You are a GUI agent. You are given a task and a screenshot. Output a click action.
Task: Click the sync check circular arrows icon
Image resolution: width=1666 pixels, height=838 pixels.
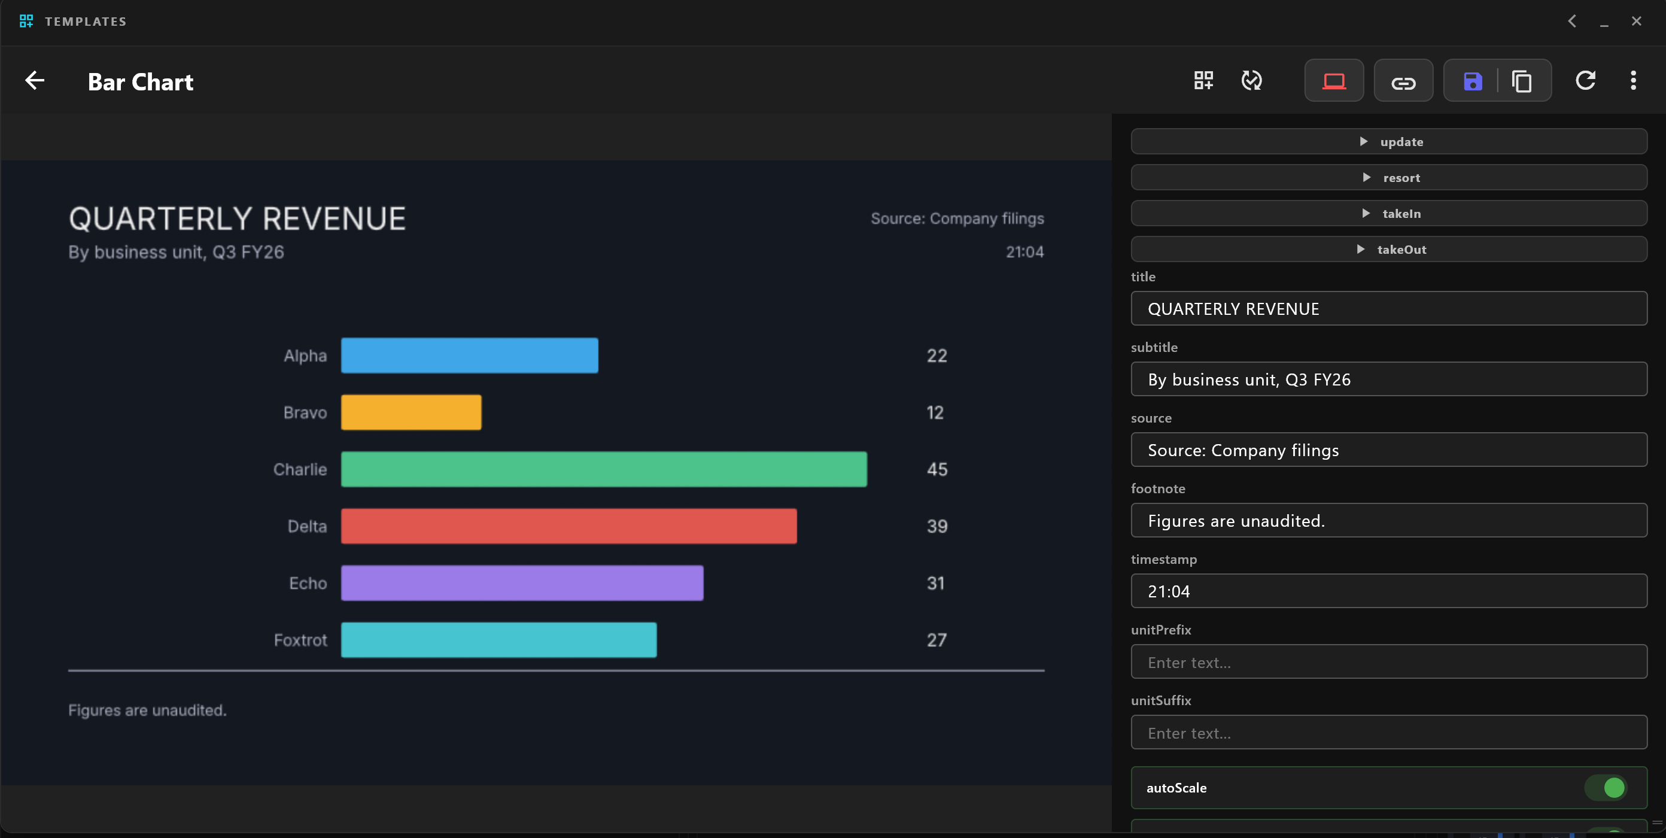pyautogui.click(x=1251, y=81)
